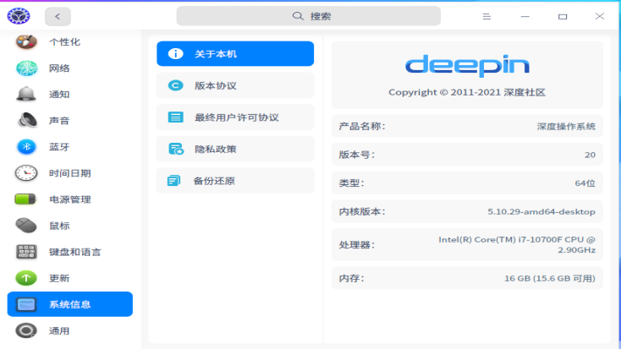The height and width of the screenshot is (349, 621).
Task: Click the search magnifier icon
Action: pos(298,16)
